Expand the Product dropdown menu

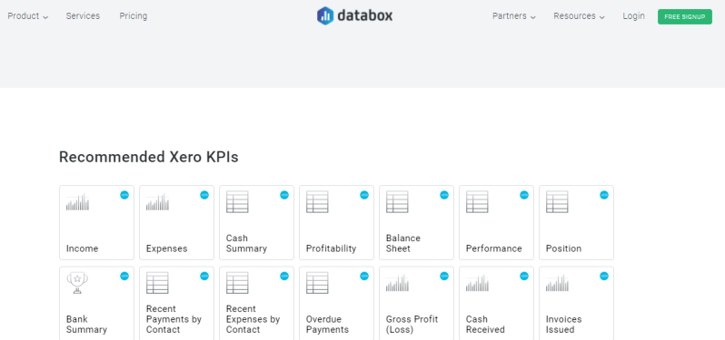tap(28, 16)
